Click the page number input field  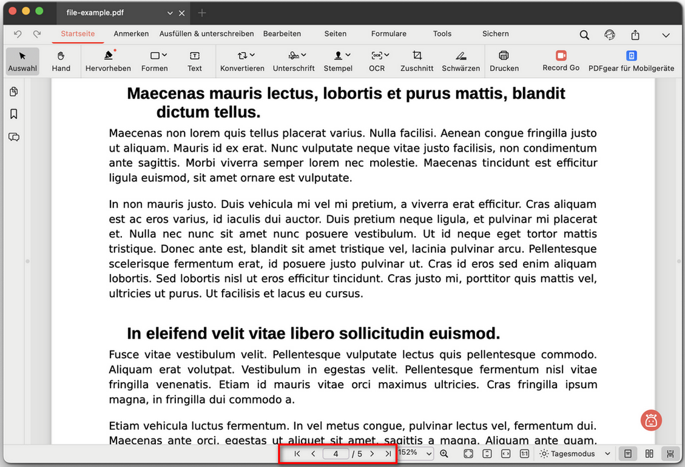(x=336, y=453)
